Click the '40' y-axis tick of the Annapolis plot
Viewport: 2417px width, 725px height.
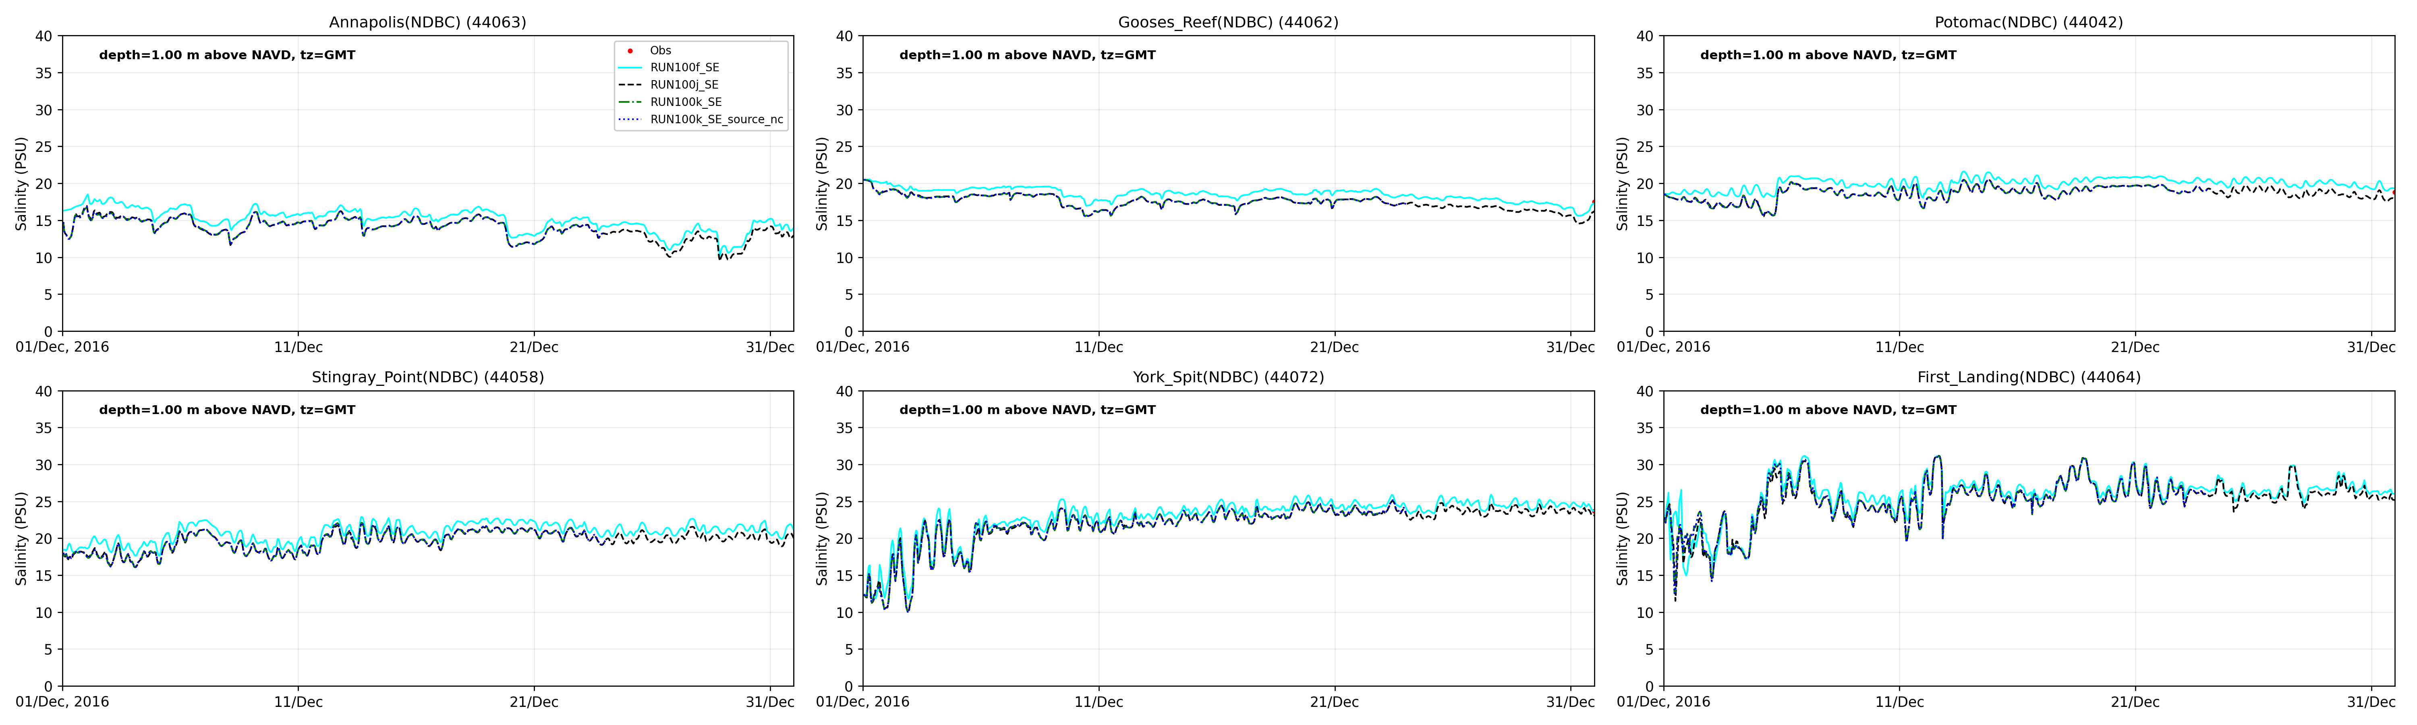[44, 37]
